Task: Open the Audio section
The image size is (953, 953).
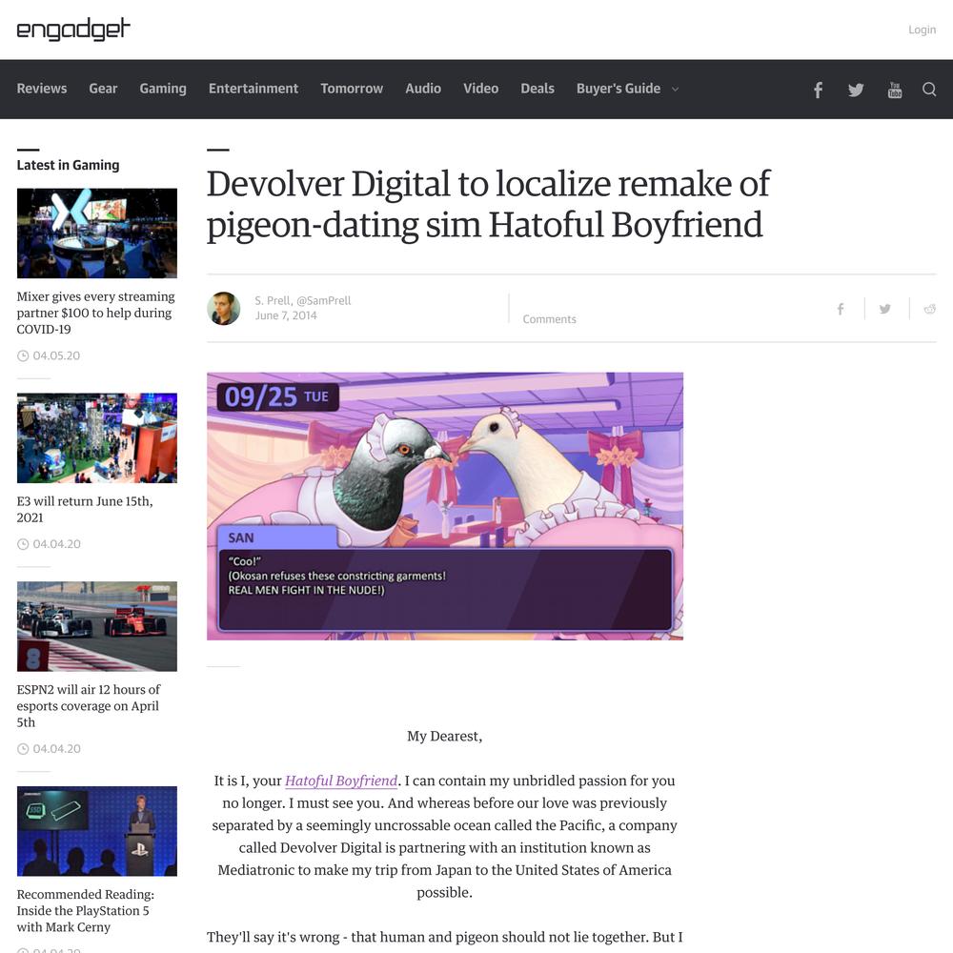Action: (x=423, y=89)
